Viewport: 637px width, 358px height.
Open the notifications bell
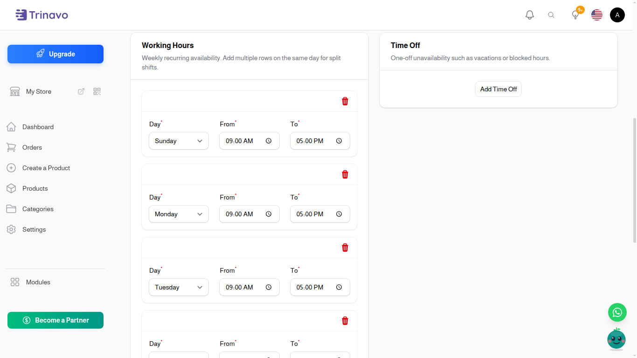click(x=530, y=15)
